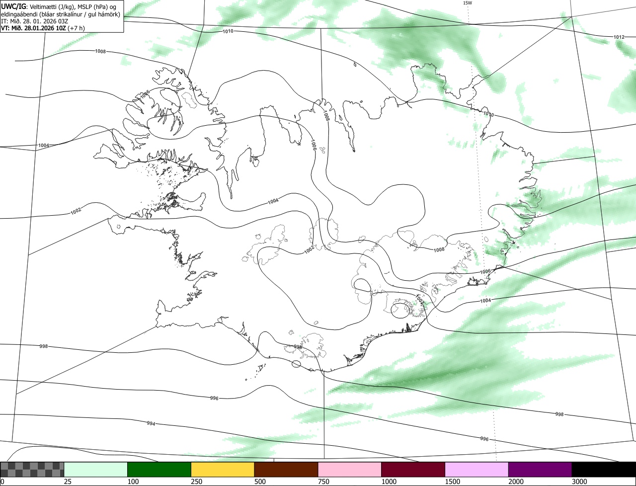Click the "15W" longitude label

click(467, 2)
